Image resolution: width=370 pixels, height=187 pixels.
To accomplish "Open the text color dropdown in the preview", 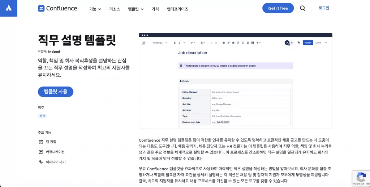I will 203,43.
